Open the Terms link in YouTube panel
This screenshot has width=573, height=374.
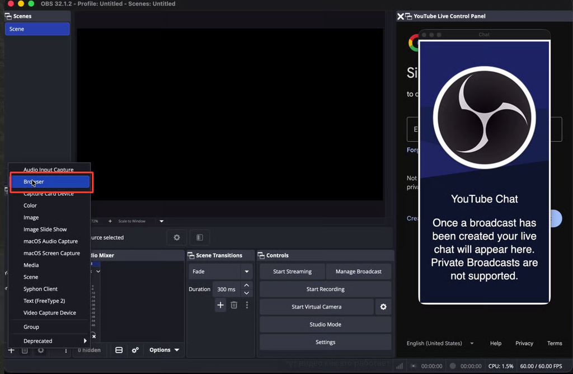555,343
